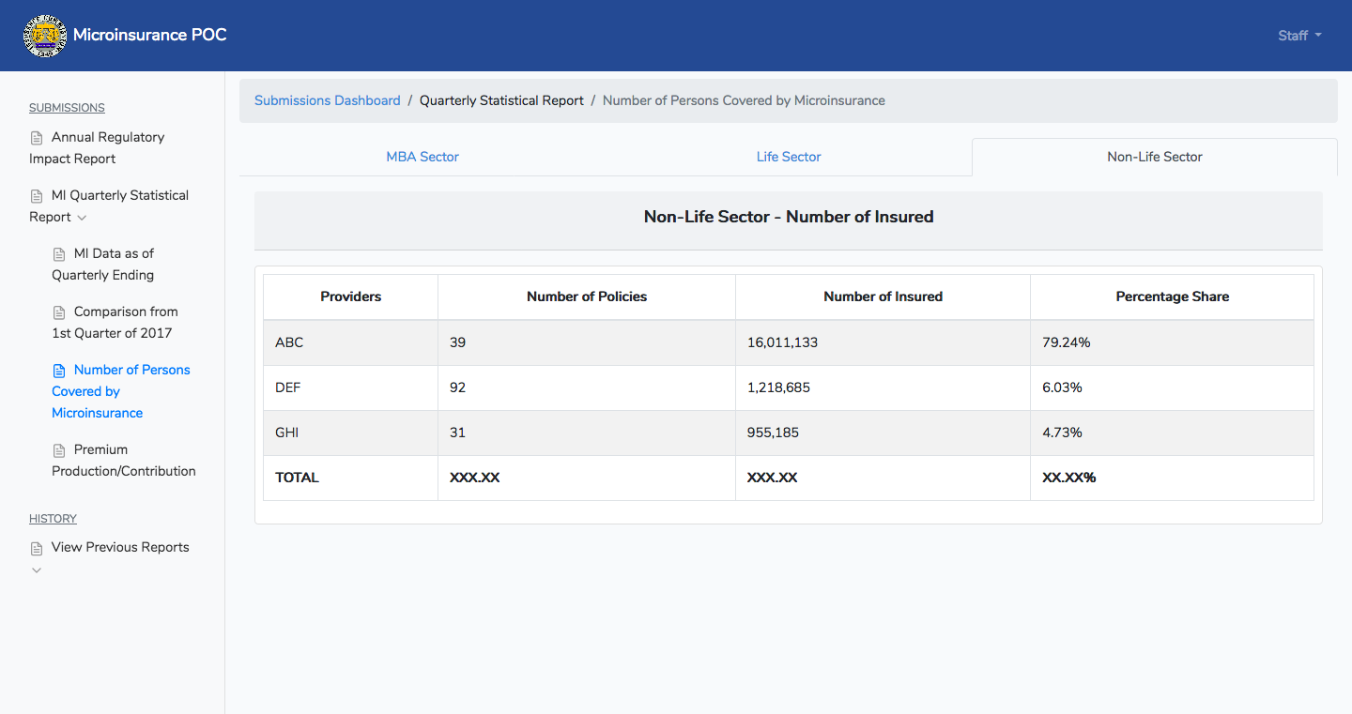Click the 6.03% percentage share cell
1352x714 pixels.
coord(1172,387)
